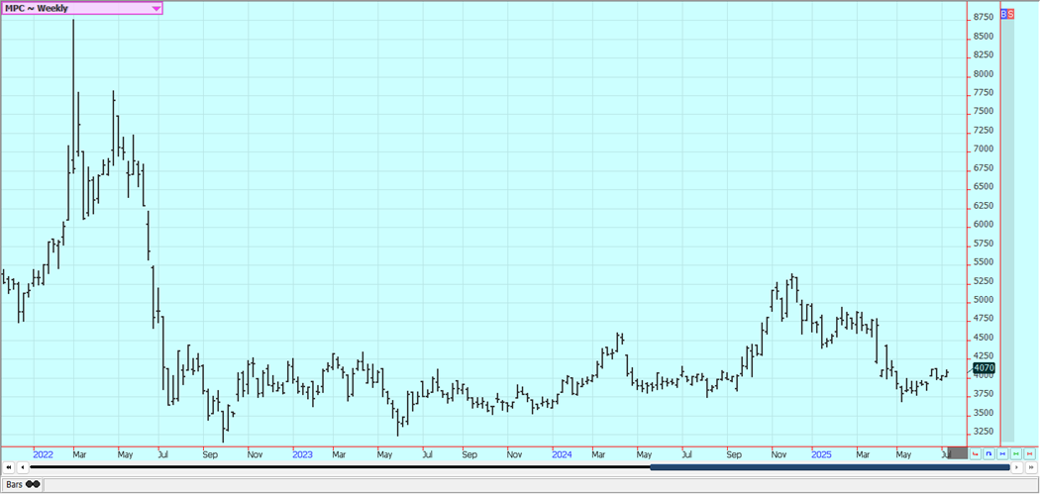
Task: Click the 5000 price axis label
Action: coord(984,300)
